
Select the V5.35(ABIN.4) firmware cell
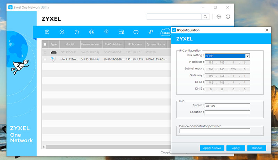click(x=90, y=59)
